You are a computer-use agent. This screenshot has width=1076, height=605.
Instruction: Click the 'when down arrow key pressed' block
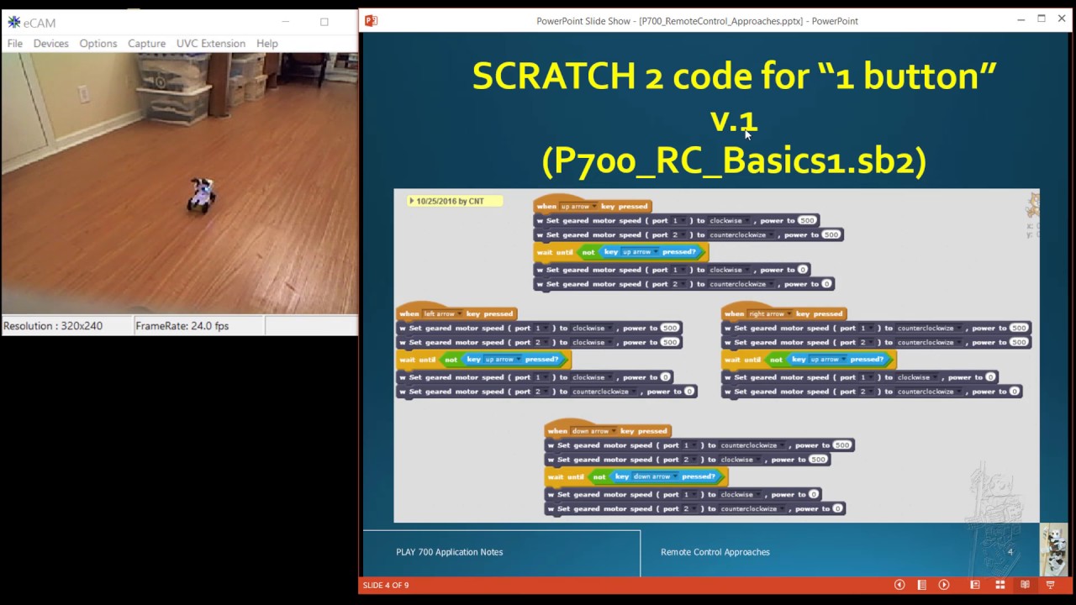[608, 429]
